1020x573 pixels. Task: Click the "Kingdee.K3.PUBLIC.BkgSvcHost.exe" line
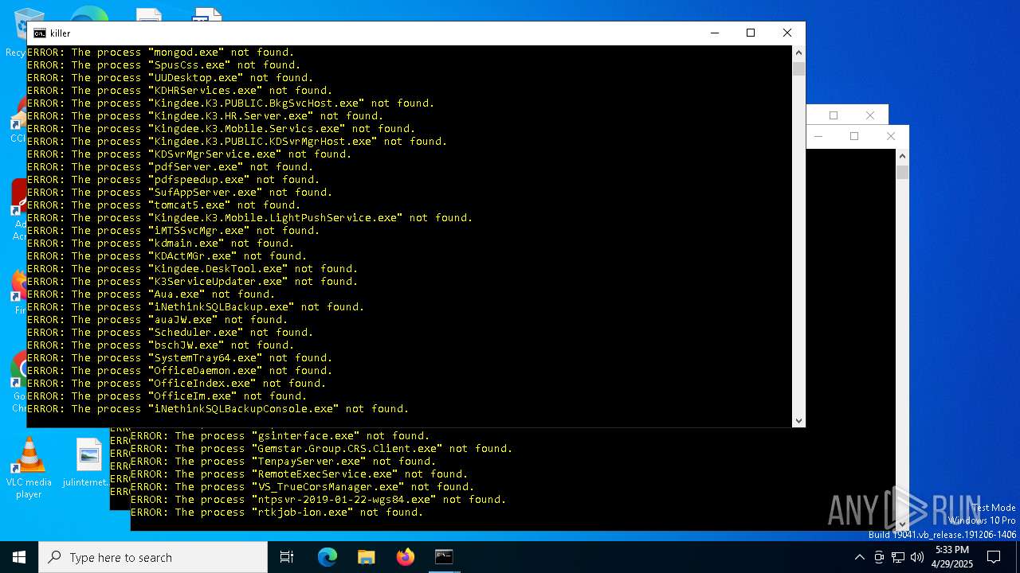pos(230,103)
